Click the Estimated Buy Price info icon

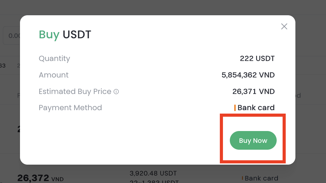point(116,92)
